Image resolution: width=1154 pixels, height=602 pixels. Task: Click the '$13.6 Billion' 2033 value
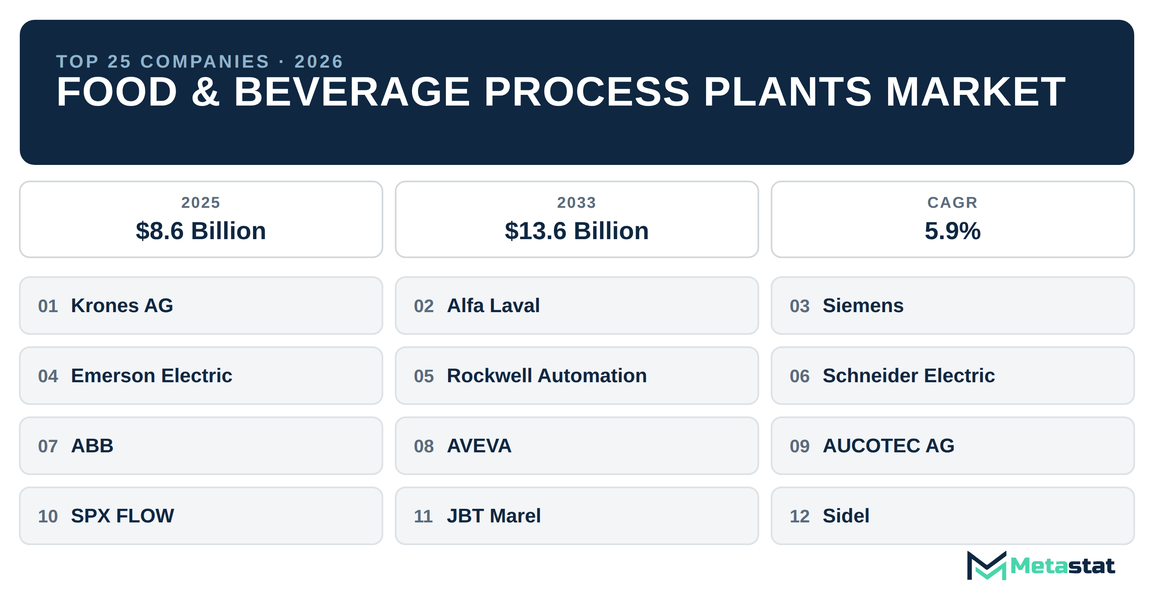[x=577, y=231]
